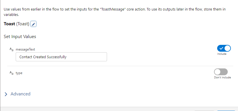Select the type field label

[x=19, y=73]
